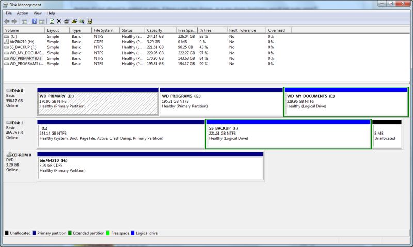
Task: Toggle the action pane toolbar icon
Action: click(x=42, y=21)
